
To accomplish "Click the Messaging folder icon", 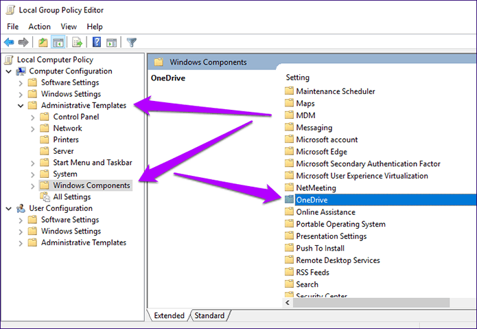I will click(x=289, y=127).
